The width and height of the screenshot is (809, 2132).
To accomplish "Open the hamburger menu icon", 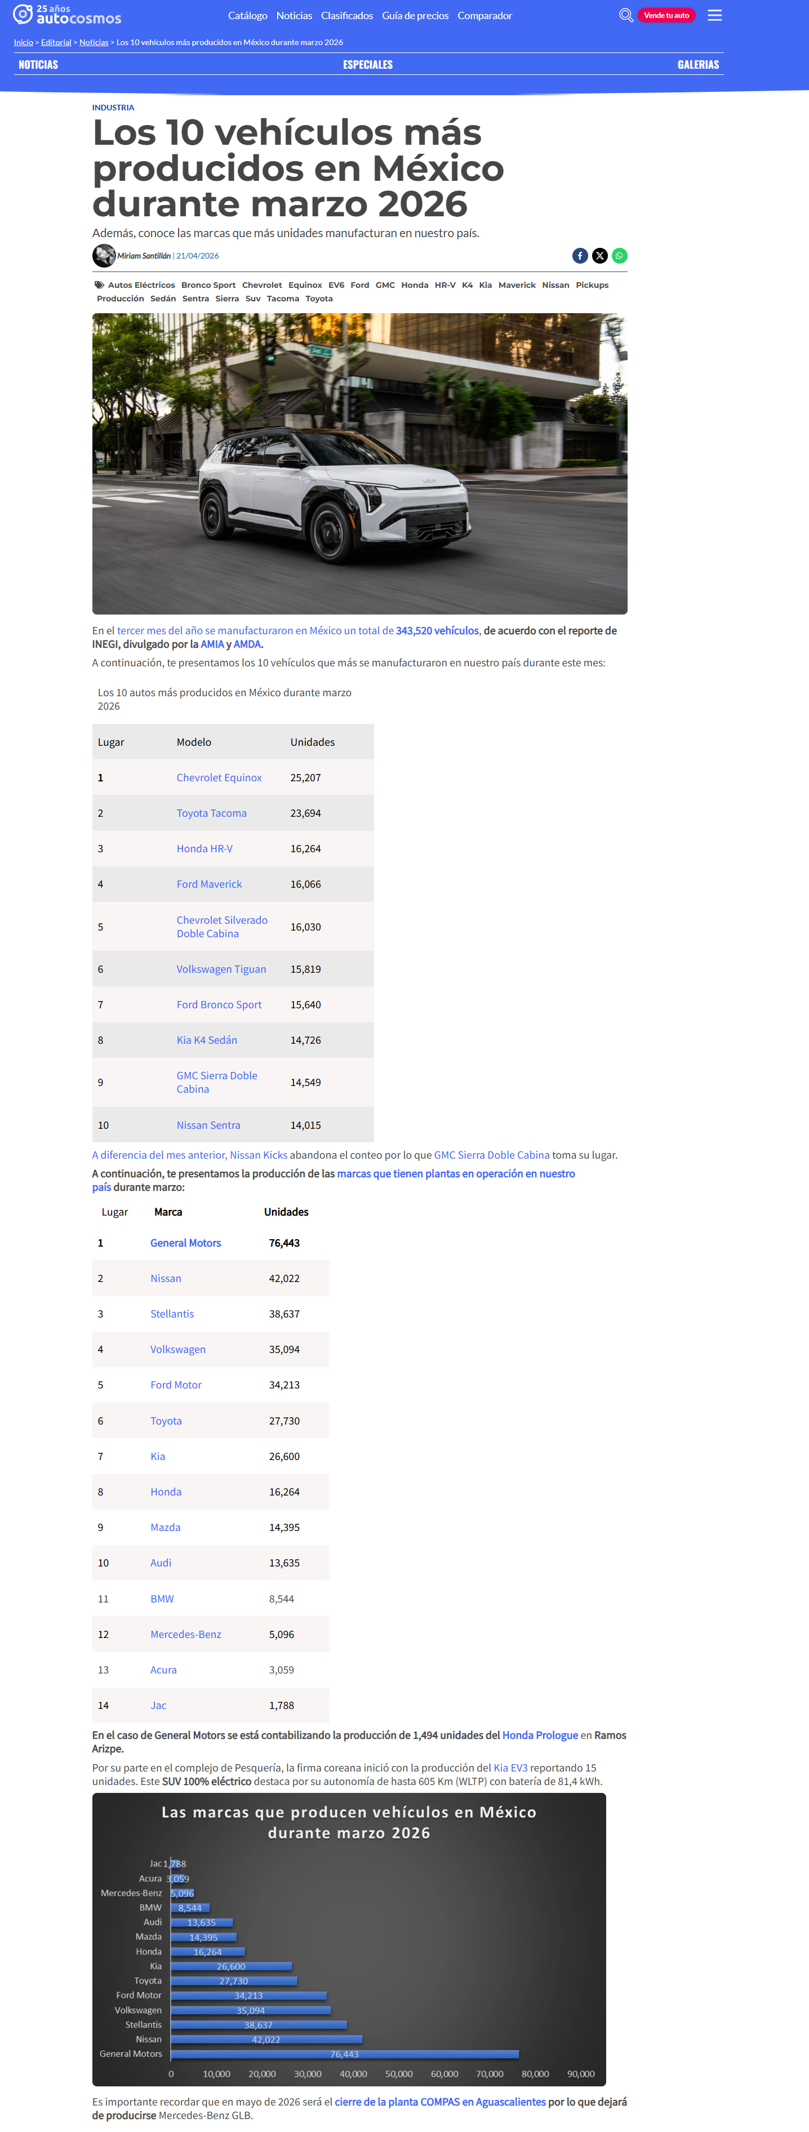I will 714,15.
